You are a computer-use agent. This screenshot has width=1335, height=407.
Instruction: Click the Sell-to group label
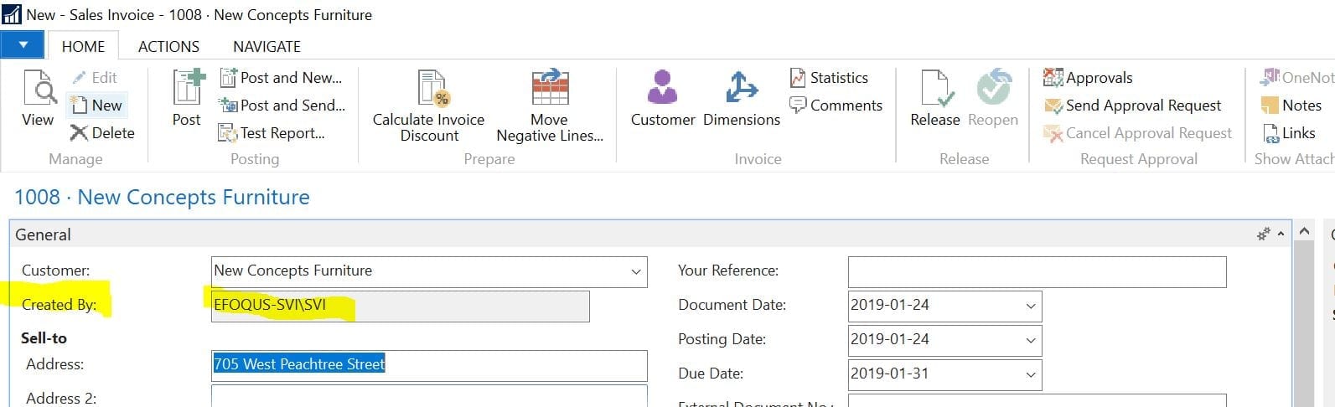tap(44, 338)
